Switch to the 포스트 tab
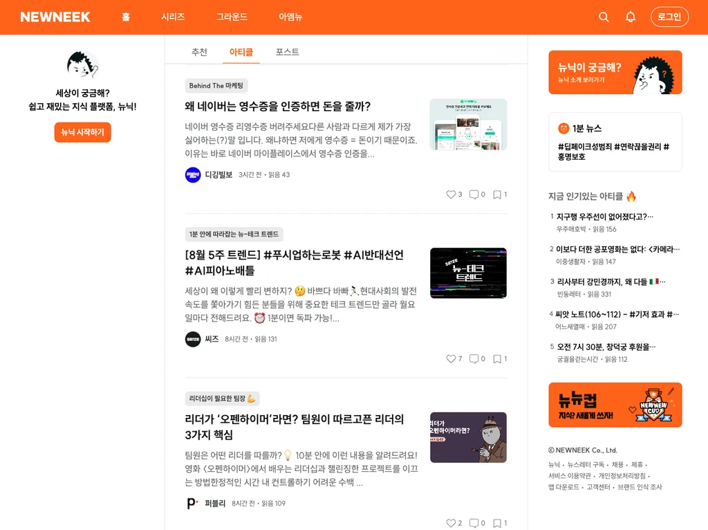The width and height of the screenshot is (708, 530). (x=287, y=52)
